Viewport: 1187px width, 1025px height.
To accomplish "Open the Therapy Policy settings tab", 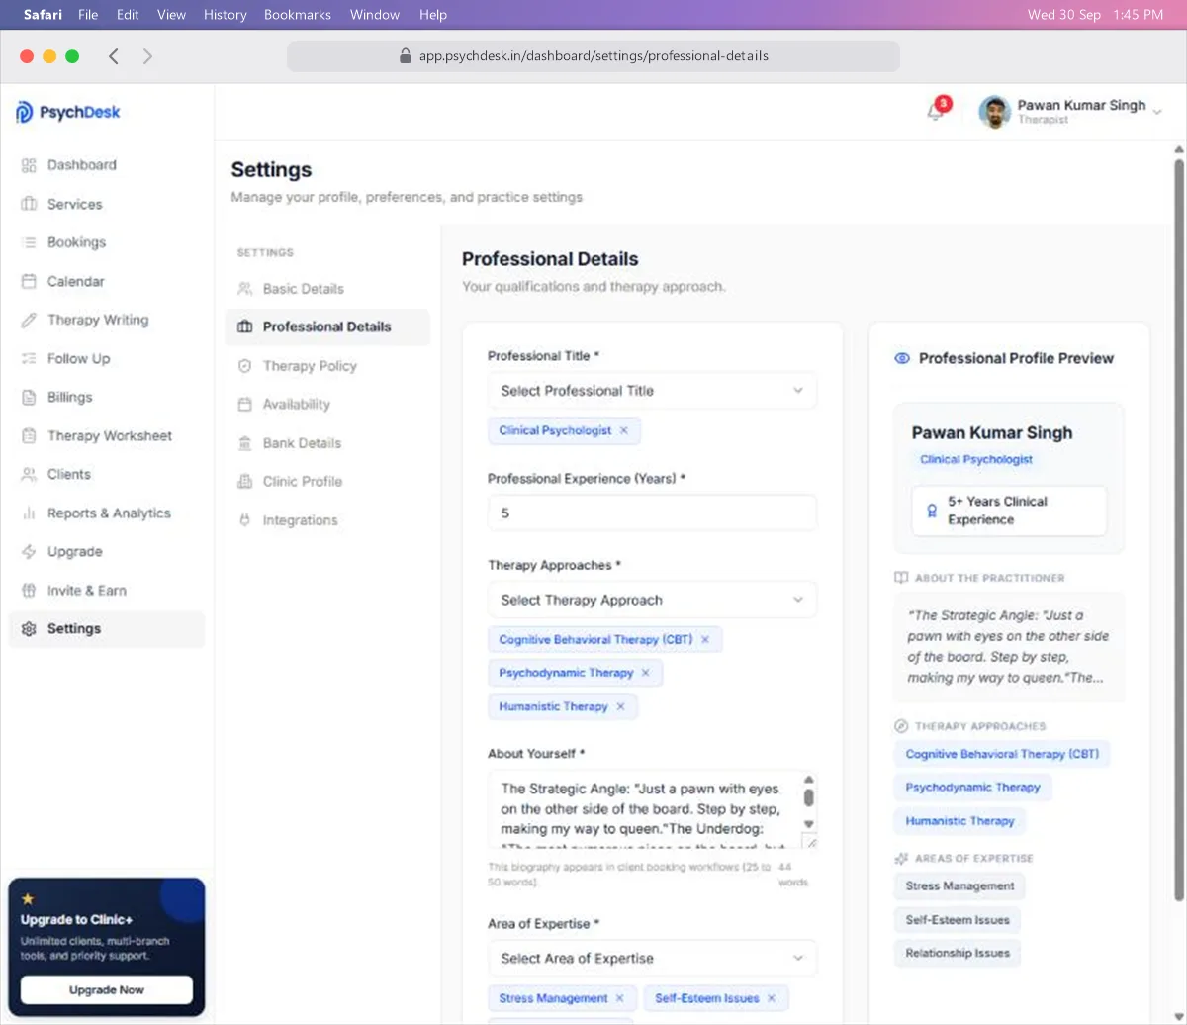I will pyautogui.click(x=327, y=366).
